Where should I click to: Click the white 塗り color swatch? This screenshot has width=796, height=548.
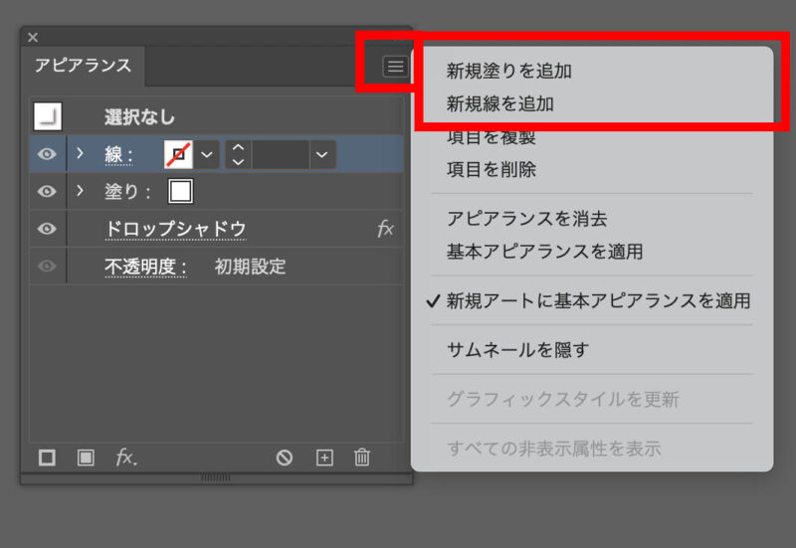pos(180,190)
